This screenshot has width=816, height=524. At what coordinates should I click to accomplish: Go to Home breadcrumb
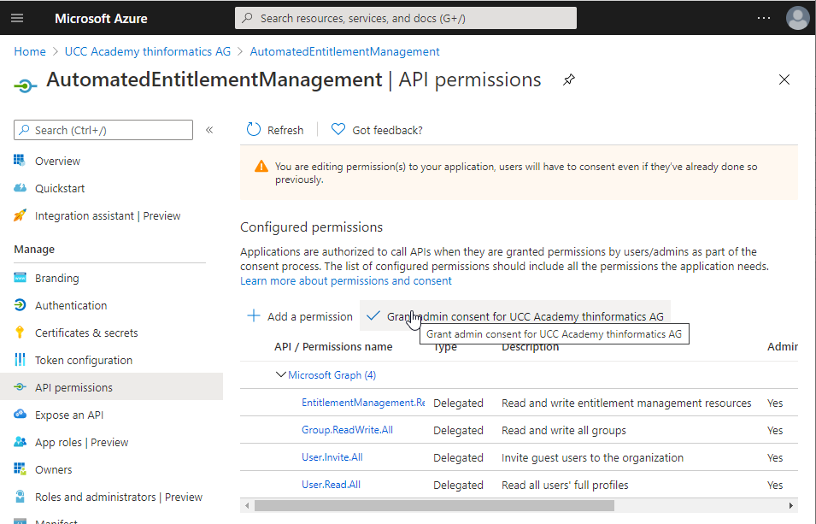click(30, 51)
